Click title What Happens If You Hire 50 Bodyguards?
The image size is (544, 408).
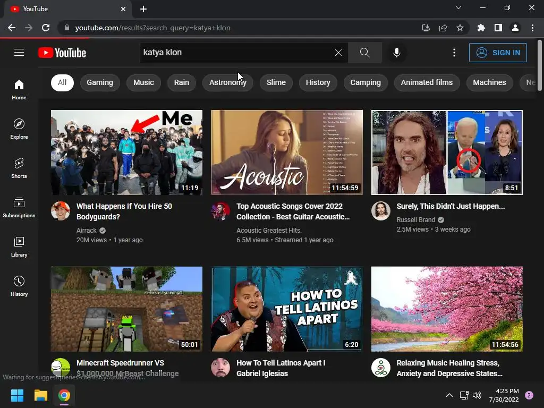click(124, 211)
